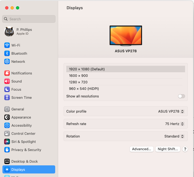This screenshot has width=194, height=177.
Task: Click the owl Apple ID avatar
Action: pos(9,31)
